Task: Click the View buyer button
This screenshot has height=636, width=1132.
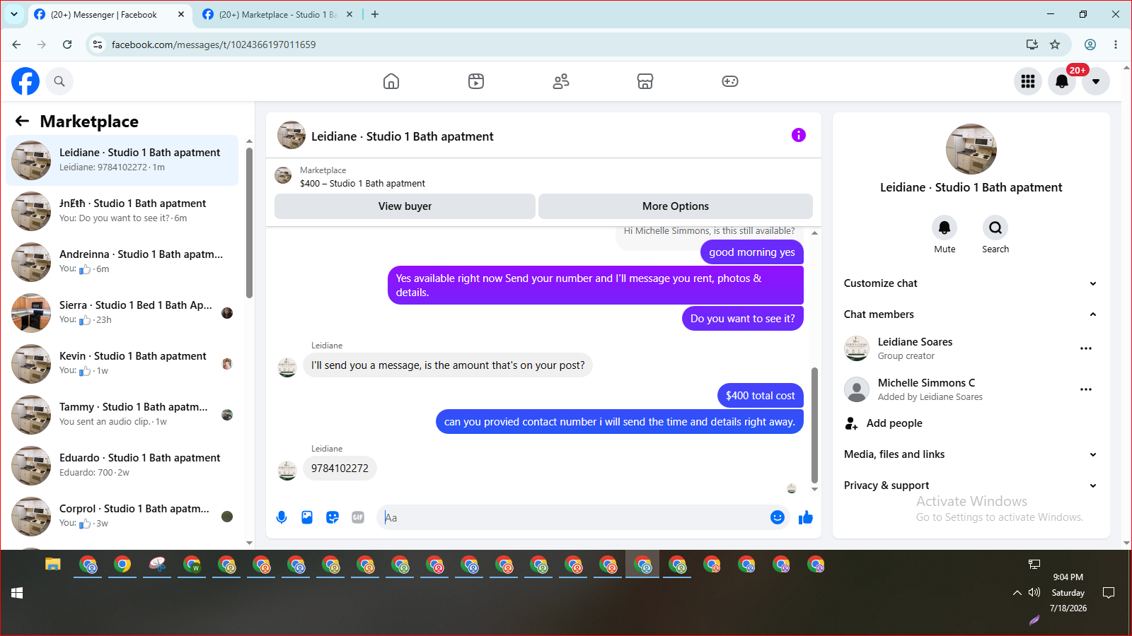Action: click(405, 206)
